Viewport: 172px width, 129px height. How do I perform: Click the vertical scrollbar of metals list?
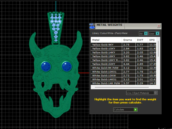(x=158, y=49)
